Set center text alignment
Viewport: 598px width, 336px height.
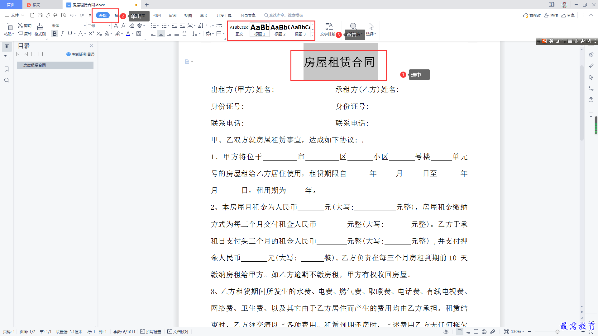161,34
